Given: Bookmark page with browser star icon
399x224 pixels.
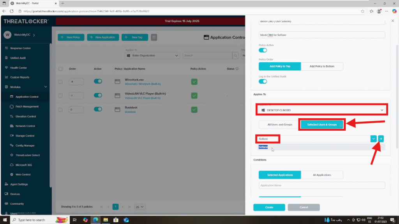Looking at the screenshot, I should click(363, 11).
